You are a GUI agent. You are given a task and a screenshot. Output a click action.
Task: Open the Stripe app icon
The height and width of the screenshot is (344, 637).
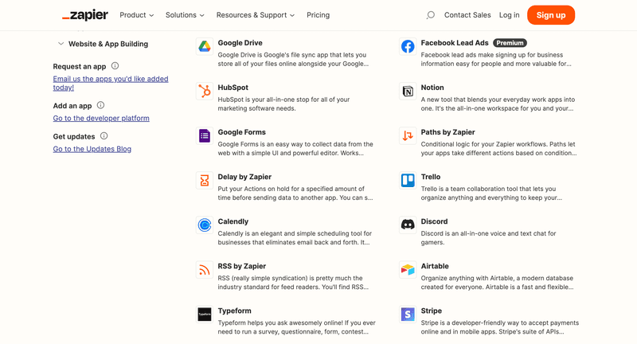[x=408, y=314]
